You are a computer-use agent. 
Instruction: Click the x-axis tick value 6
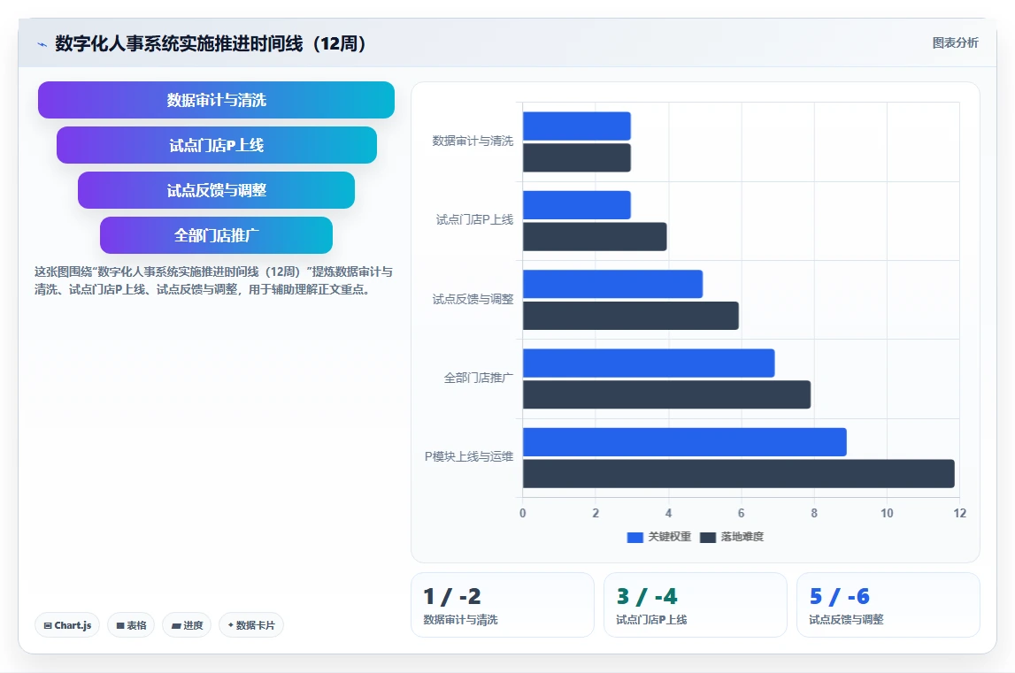point(742,513)
